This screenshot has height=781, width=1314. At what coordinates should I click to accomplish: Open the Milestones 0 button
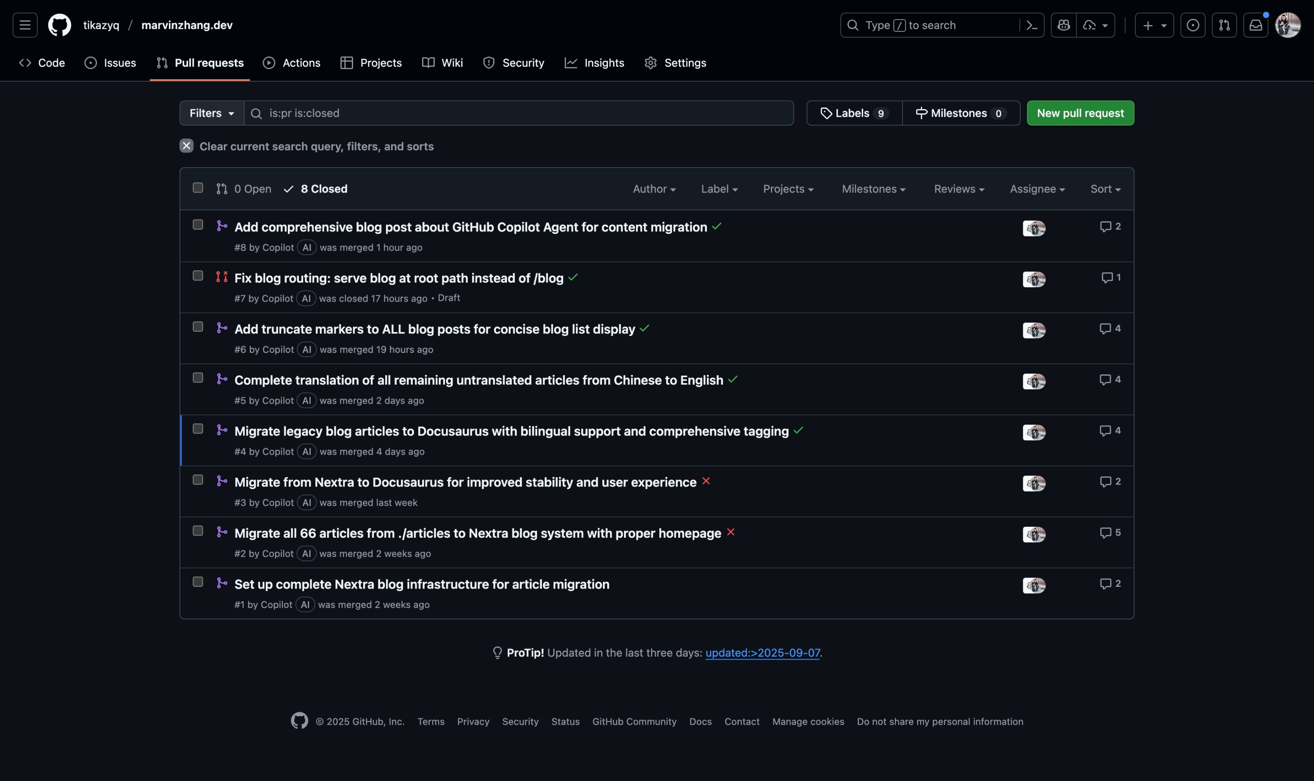pos(961,113)
